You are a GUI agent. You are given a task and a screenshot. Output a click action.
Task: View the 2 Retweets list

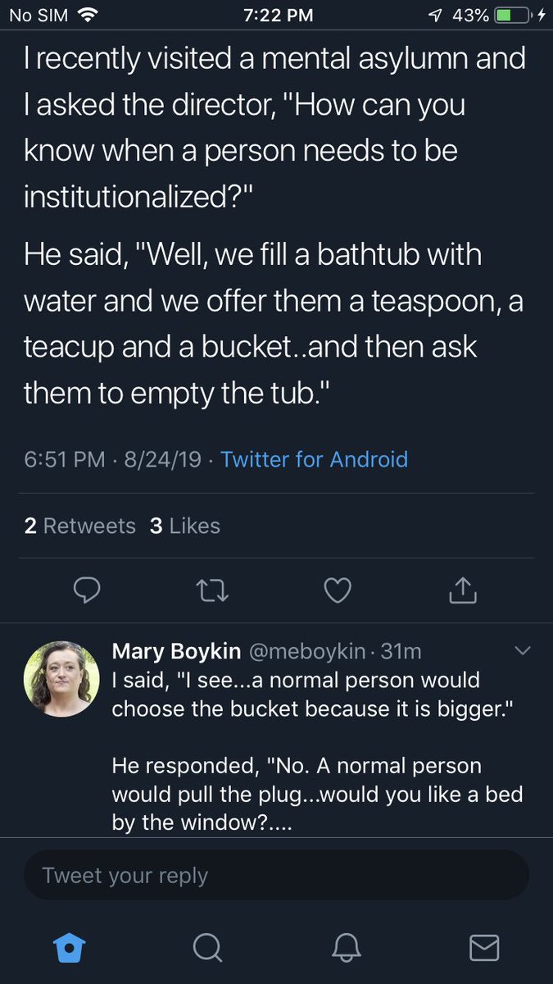[80, 526]
